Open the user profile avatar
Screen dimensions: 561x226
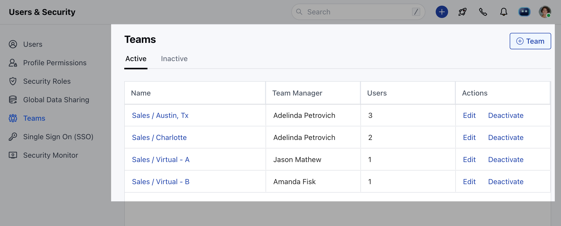545,12
